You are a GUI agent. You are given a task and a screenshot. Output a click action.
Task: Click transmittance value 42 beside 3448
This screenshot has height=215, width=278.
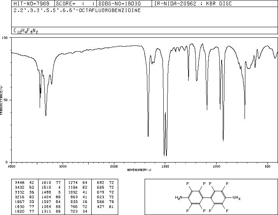pos(31,183)
